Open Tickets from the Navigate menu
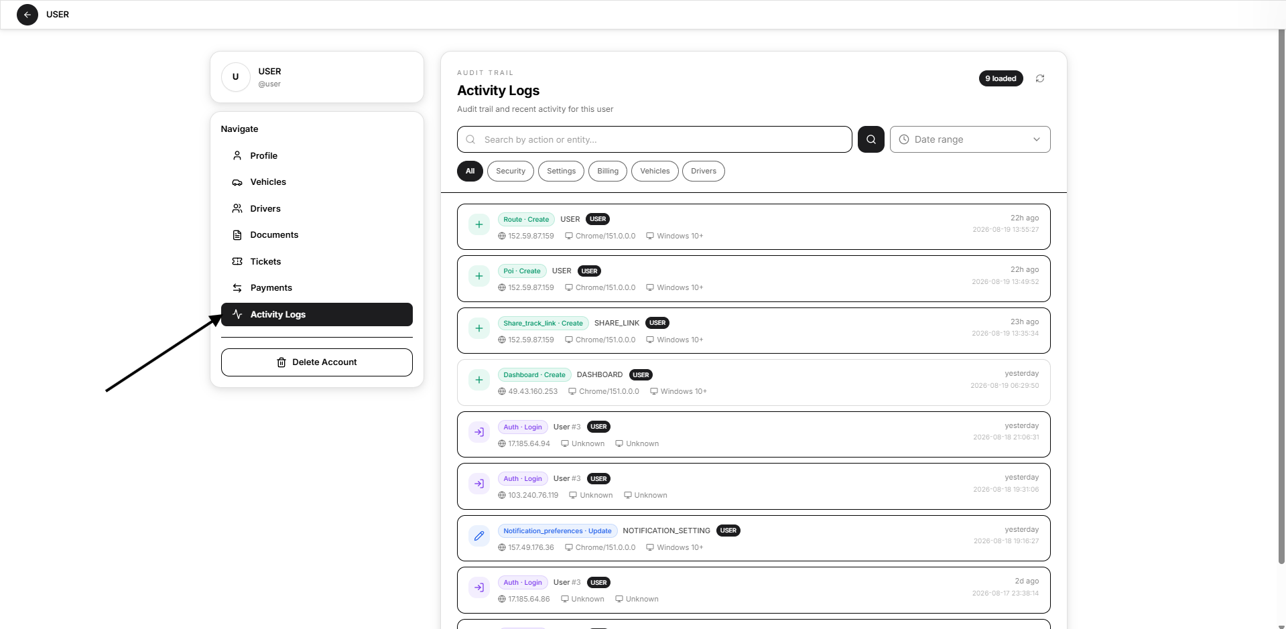This screenshot has width=1286, height=629. click(x=317, y=261)
